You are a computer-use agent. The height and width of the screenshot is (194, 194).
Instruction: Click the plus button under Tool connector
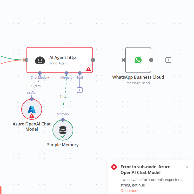80,90
